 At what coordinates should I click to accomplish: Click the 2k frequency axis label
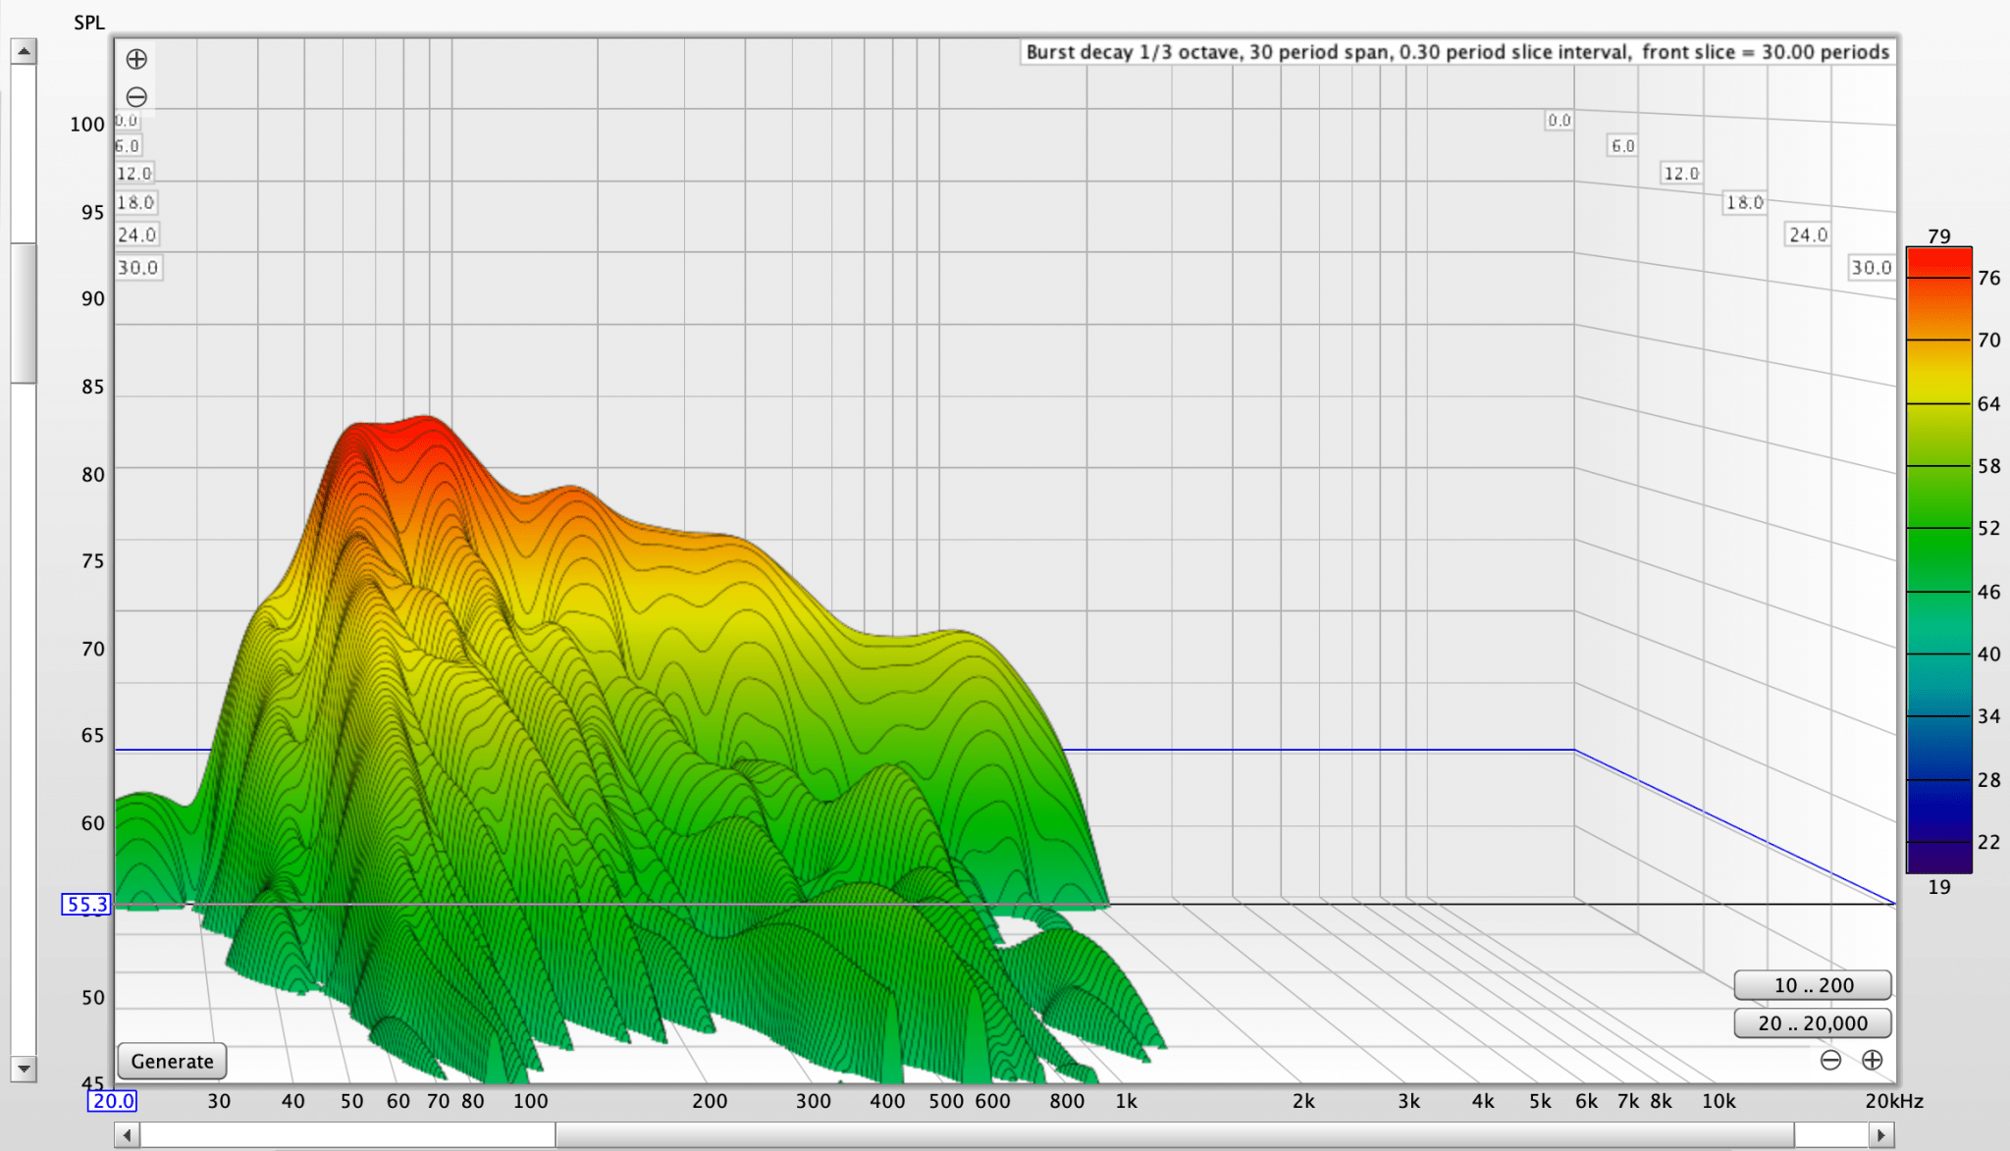pyautogui.click(x=1303, y=1101)
